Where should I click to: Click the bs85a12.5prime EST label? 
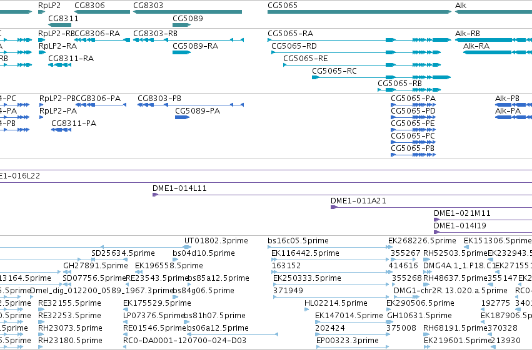pos(218,279)
